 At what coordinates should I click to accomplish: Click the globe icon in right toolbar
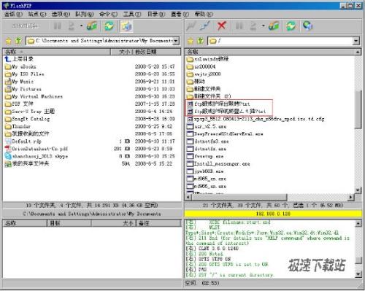308,26
